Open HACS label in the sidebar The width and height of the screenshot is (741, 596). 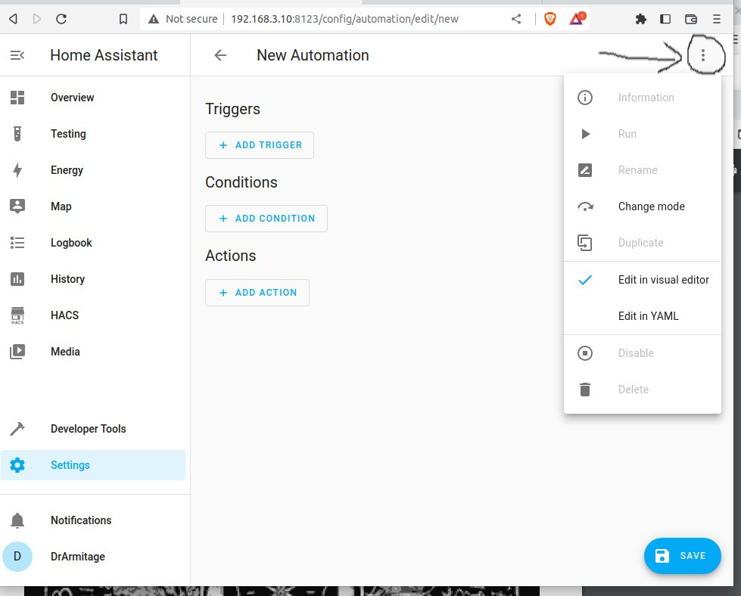click(65, 315)
